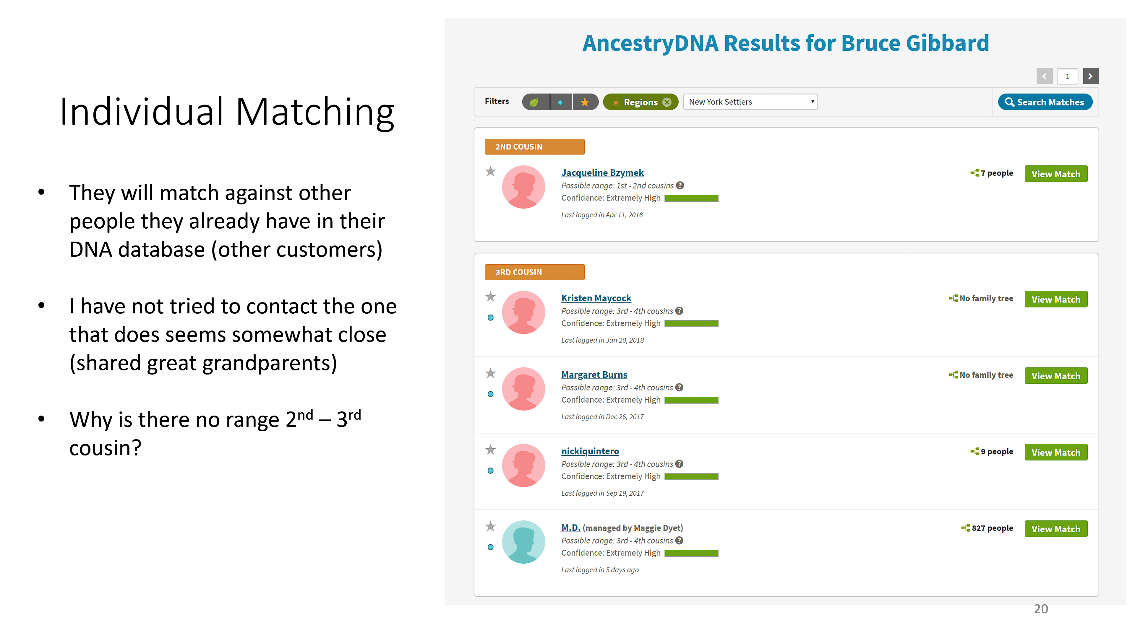The height and width of the screenshot is (638, 1135).
Task: Click Kristen Maycock's blue new-match dot
Action: point(490,318)
